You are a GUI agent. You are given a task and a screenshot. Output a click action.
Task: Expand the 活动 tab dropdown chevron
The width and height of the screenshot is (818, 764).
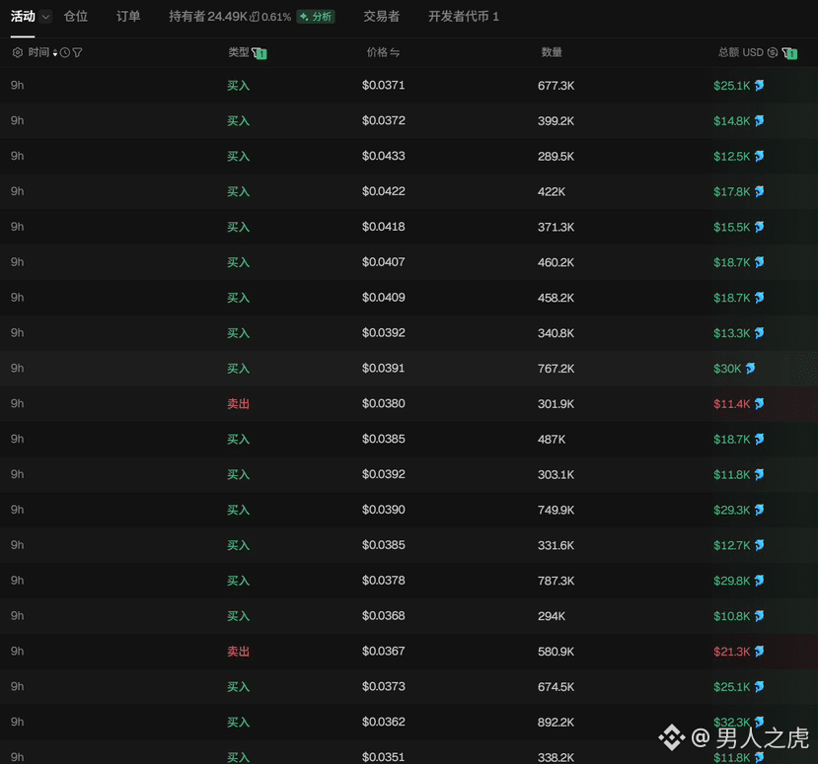[x=46, y=17]
